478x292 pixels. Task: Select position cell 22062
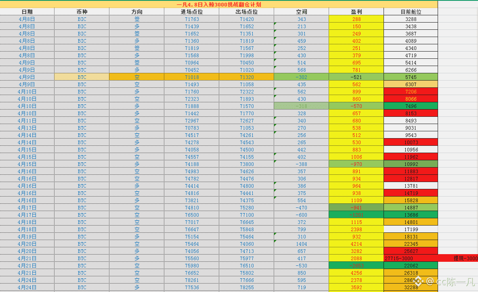pyautogui.click(x=411, y=265)
